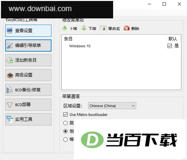Open 编辑引导菜单 via tools icon
Image resolution: width=187 pixels, height=160 pixels.
tap(10, 45)
